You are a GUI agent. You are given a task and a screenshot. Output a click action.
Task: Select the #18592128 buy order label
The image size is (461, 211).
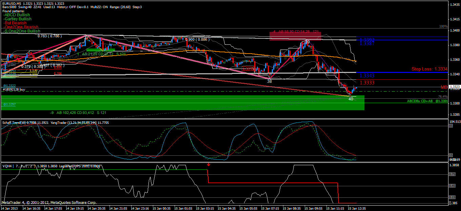pos(14,90)
